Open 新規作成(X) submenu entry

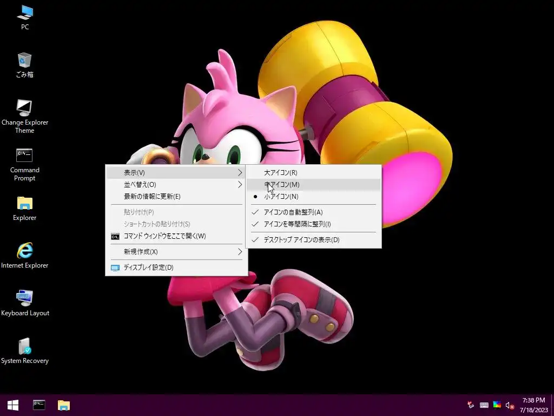coord(176,252)
